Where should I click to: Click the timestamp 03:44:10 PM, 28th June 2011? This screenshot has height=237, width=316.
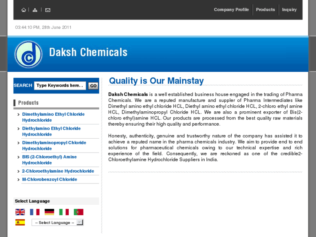(43, 27)
